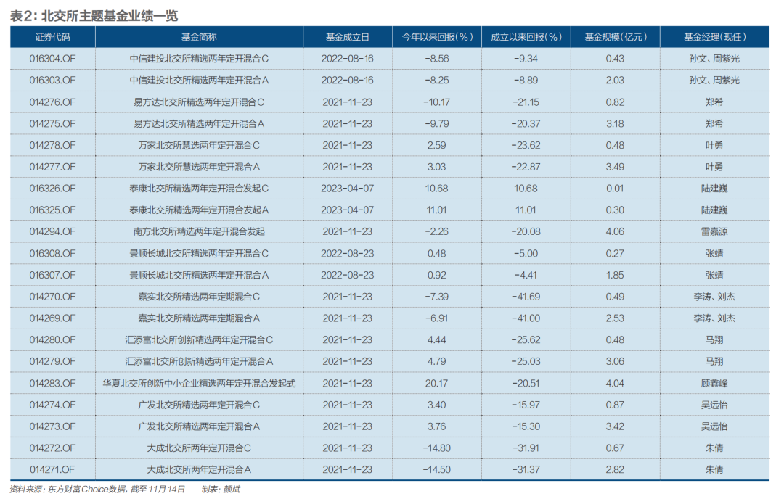Select the 基金规模(亿元) column header
The image size is (784, 499).
pyautogui.click(x=616, y=37)
